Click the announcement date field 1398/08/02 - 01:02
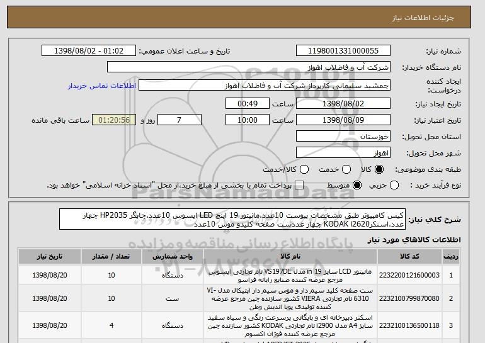 (x=89, y=51)
